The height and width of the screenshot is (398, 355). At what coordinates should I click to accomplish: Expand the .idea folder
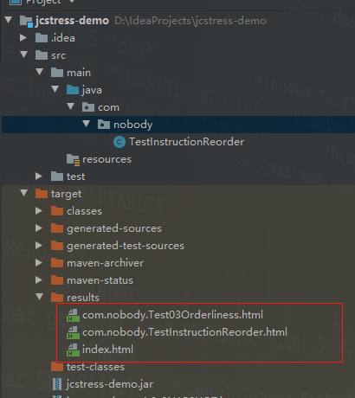[23, 38]
